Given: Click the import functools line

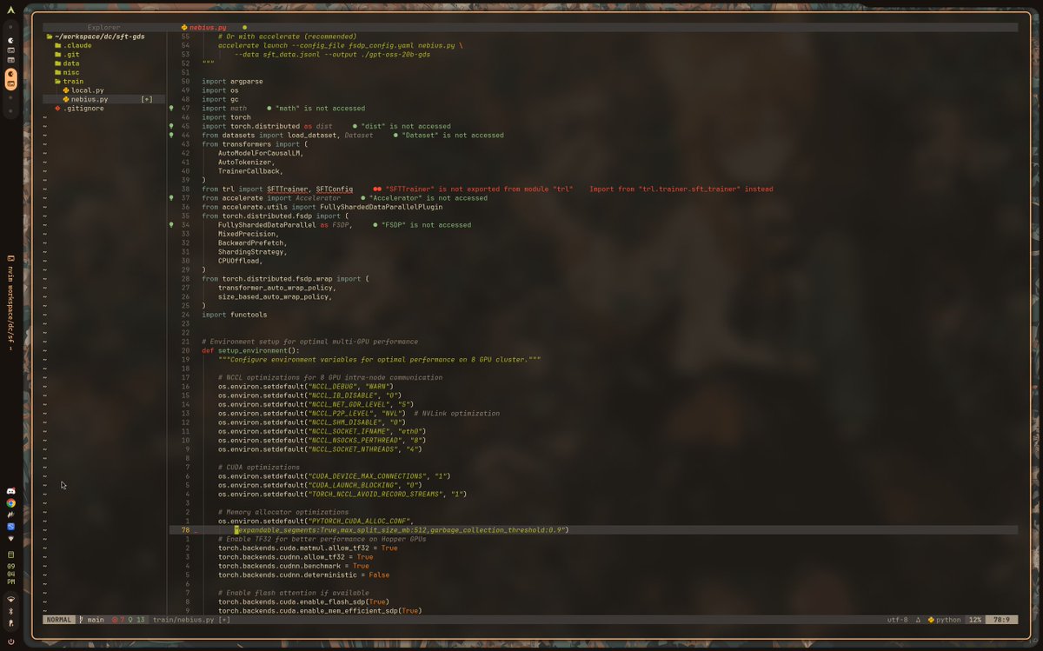Looking at the screenshot, I should [x=235, y=315].
